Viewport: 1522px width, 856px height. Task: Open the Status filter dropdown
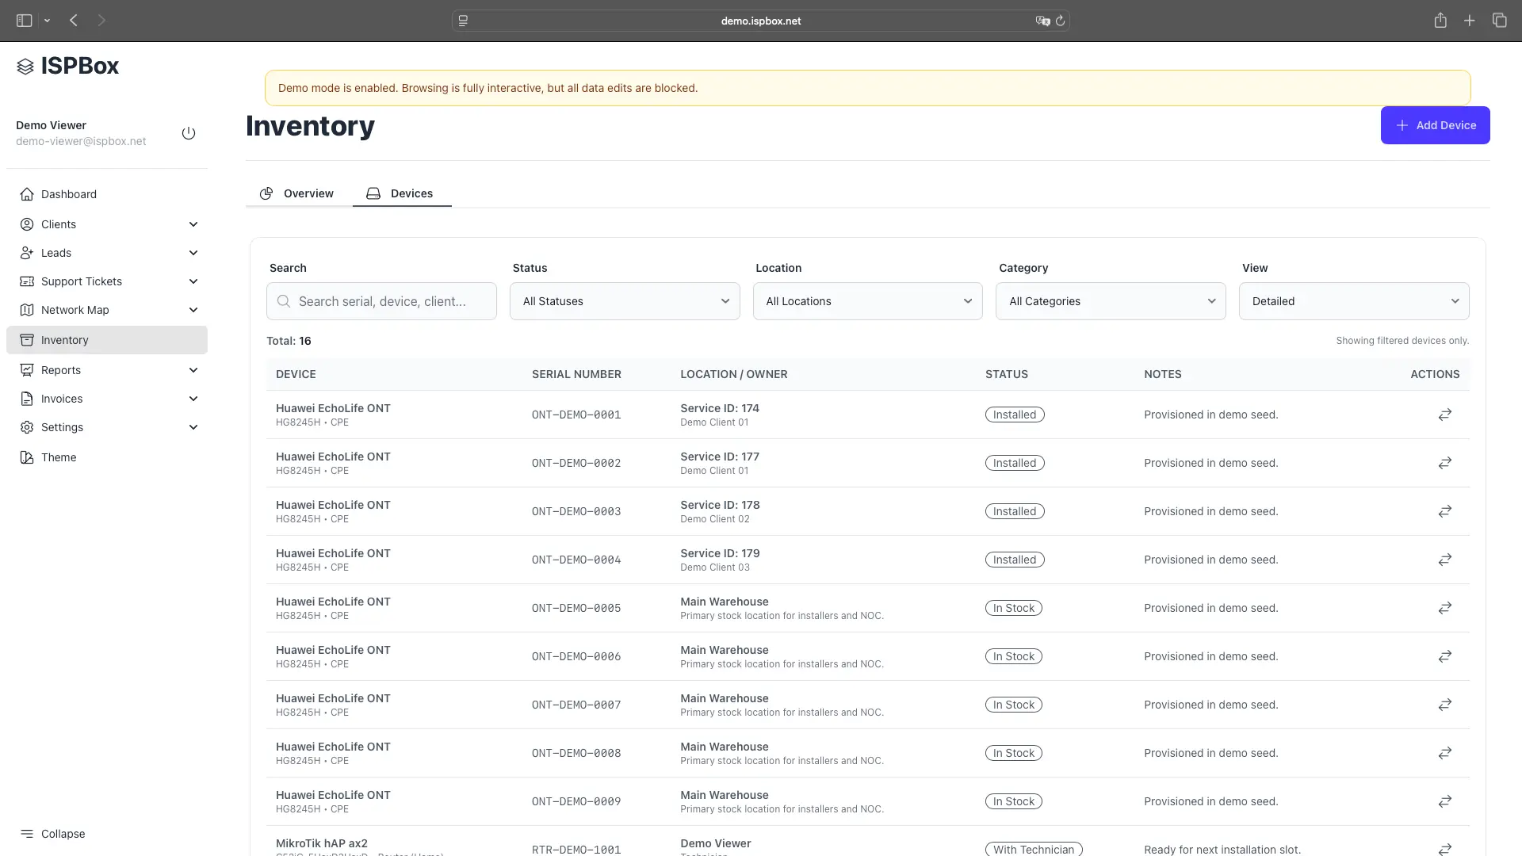tap(625, 301)
